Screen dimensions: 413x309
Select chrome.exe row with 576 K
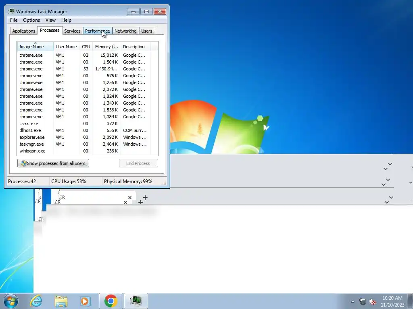(x=84, y=76)
